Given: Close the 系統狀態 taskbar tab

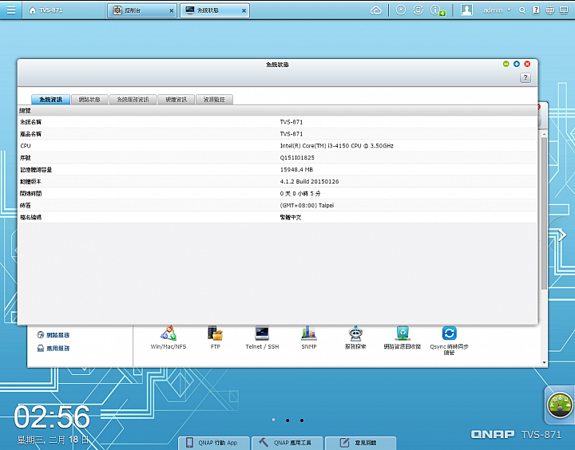Looking at the screenshot, I should click(x=244, y=11).
